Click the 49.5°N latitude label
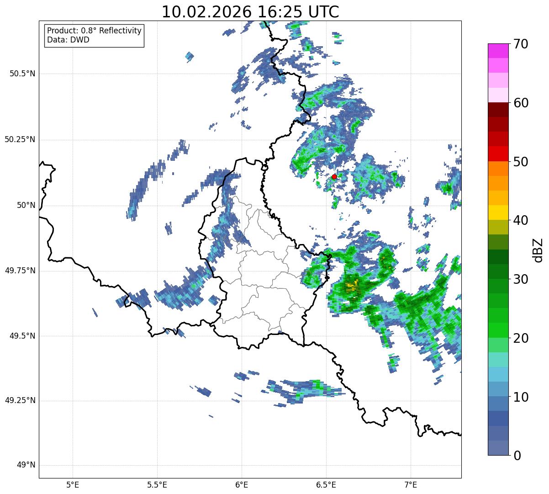 (22, 336)
